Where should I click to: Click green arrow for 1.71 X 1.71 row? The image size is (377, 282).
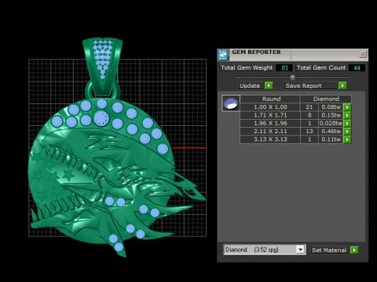(347, 115)
